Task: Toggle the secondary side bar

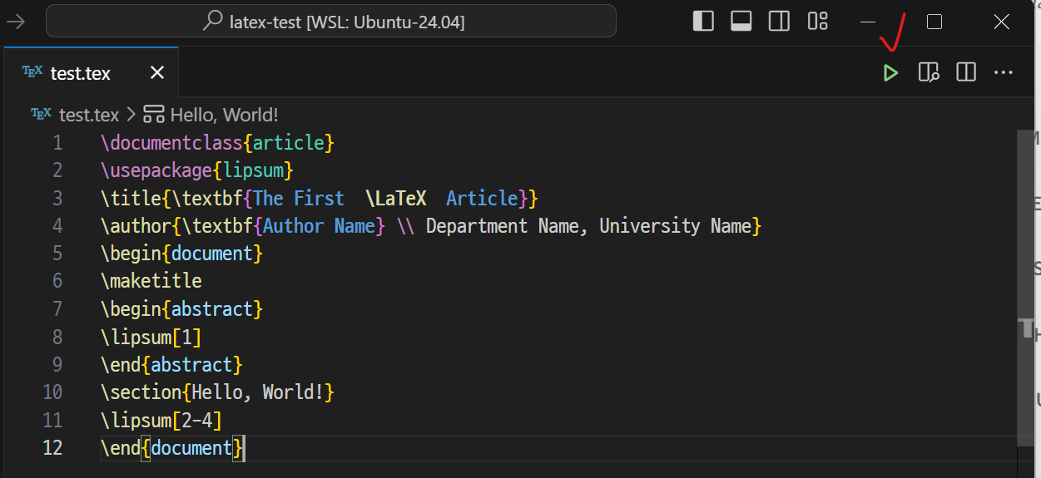Action: (780, 22)
